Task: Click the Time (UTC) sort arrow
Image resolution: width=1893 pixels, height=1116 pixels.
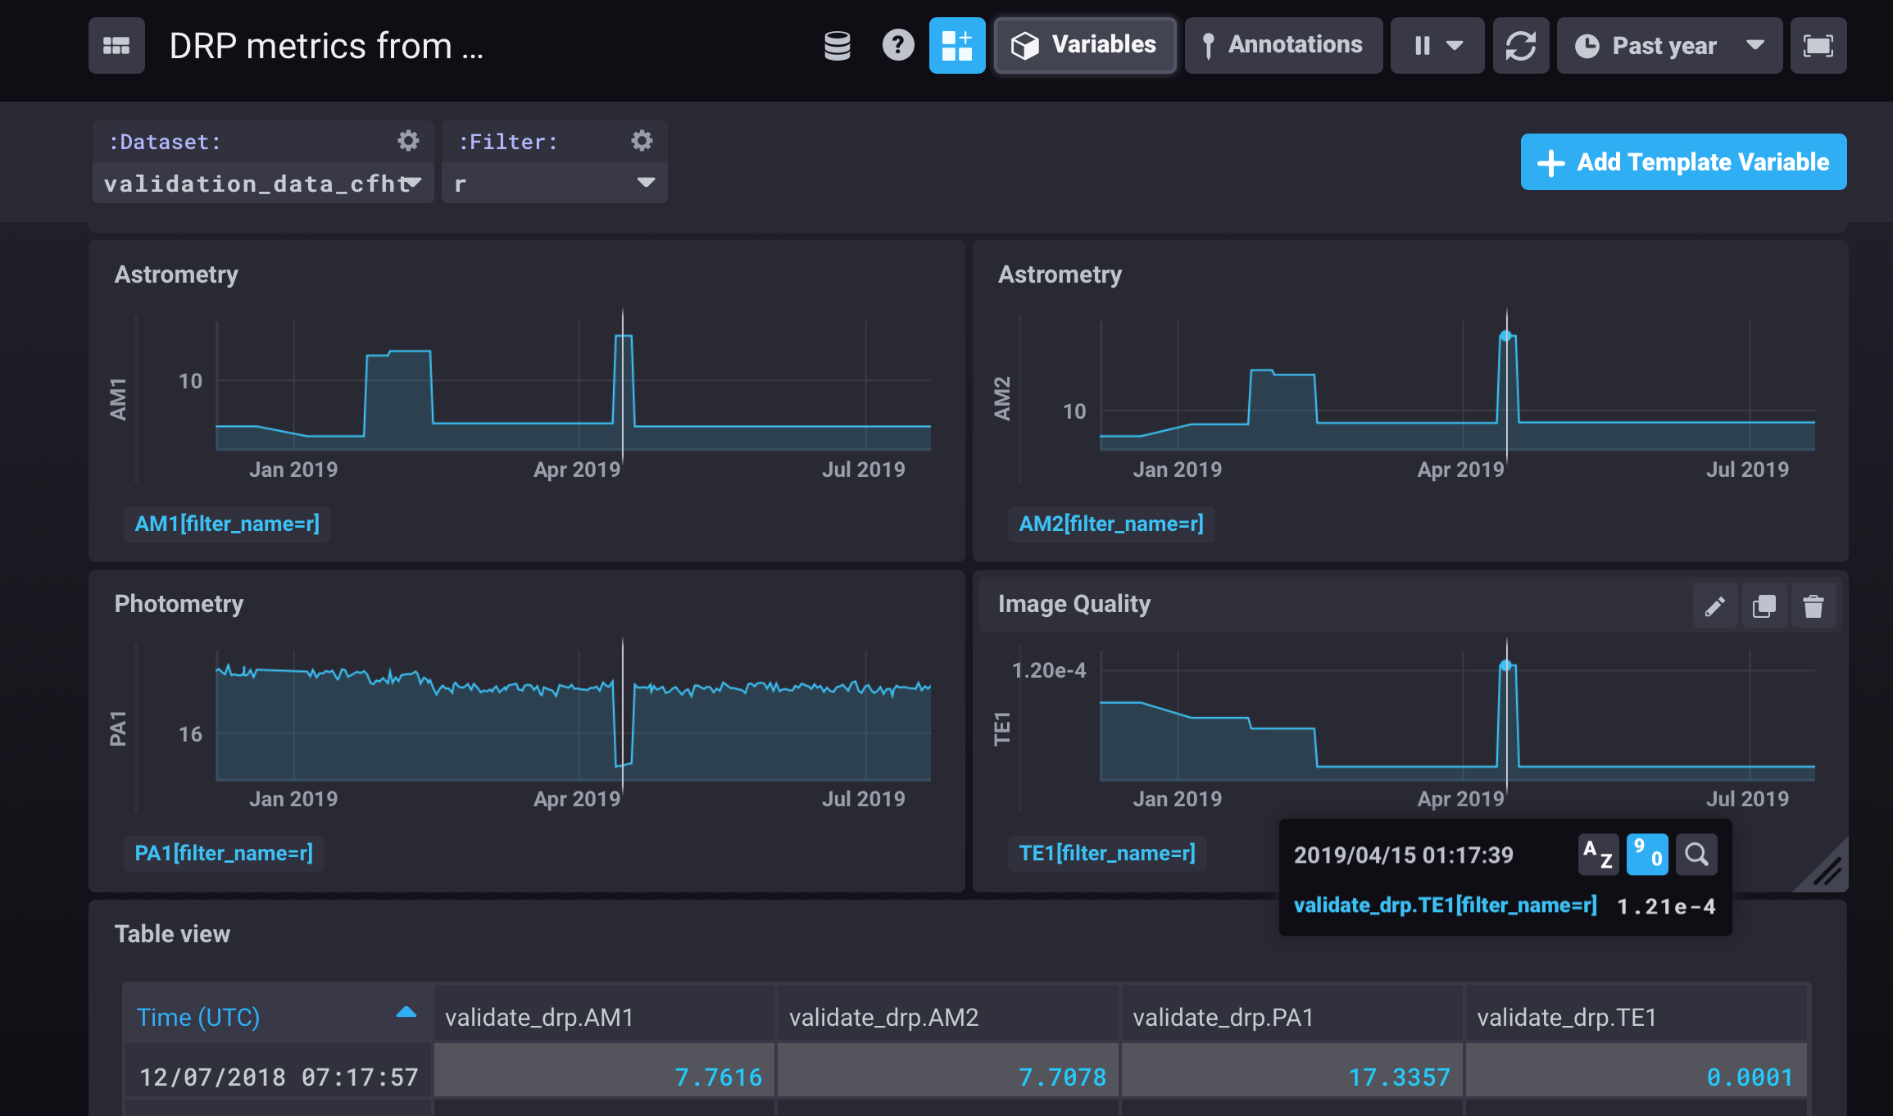Action: (406, 1013)
